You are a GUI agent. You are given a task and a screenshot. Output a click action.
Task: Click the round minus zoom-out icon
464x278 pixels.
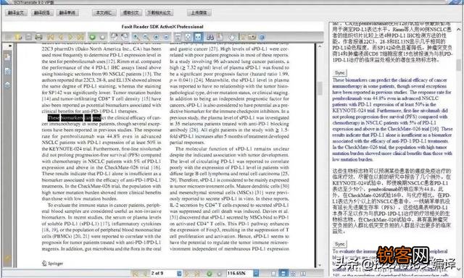[167, 37]
